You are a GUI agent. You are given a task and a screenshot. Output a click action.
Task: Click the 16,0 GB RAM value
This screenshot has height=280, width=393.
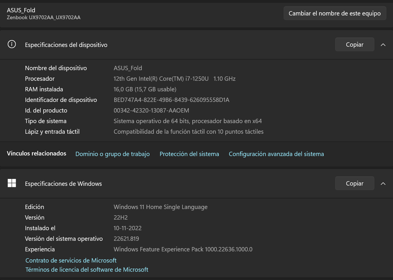(145, 89)
